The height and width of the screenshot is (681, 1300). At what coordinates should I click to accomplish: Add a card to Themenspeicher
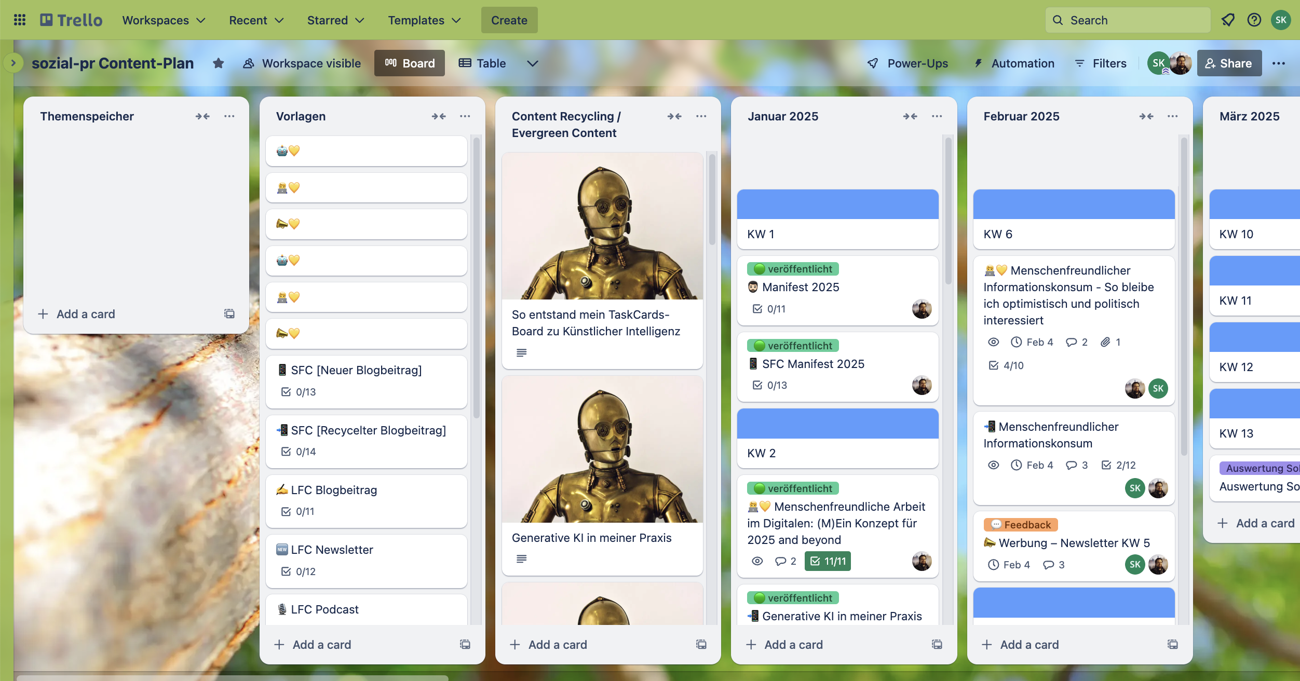tap(76, 314)
